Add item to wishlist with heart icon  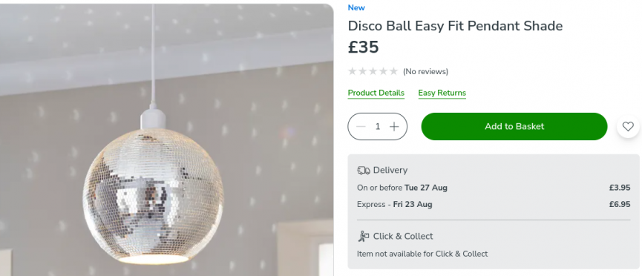click(628, 127)
